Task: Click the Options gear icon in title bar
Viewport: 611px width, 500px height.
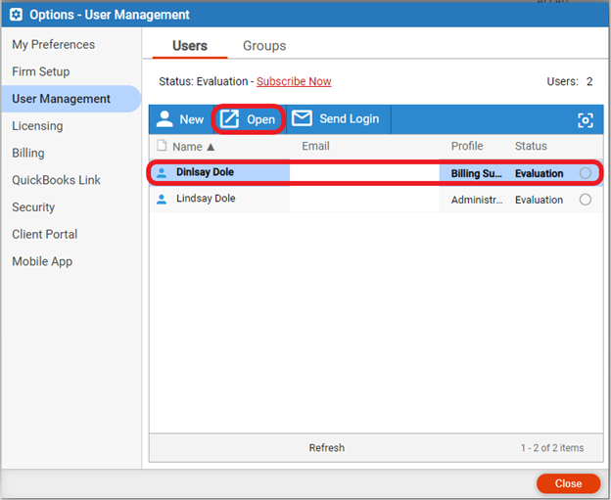Action: tap(16, 15)
